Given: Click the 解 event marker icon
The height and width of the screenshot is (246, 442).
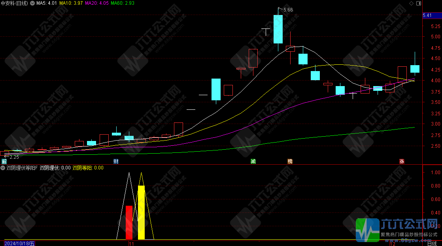Looking at the screenshot, I should (x=4, y=161).
